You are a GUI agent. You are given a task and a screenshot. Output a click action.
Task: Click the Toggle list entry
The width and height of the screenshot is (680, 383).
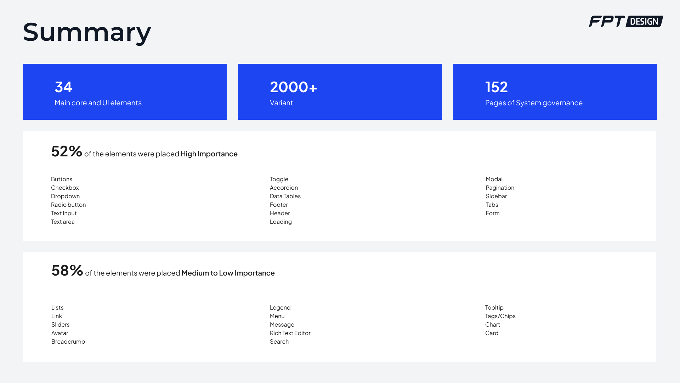(279, 179)
